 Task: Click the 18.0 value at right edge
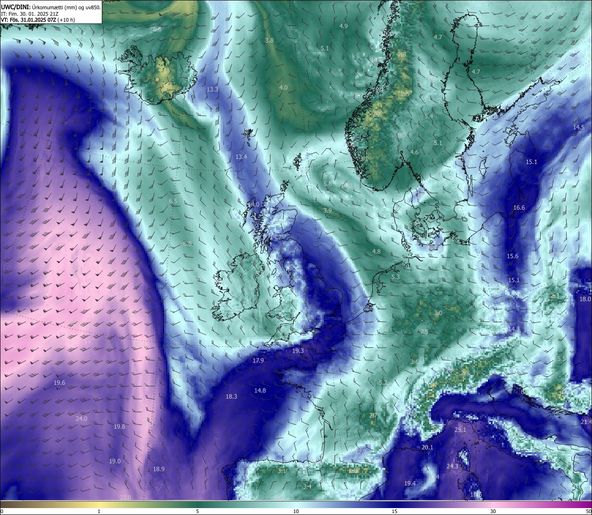point(585,299)
